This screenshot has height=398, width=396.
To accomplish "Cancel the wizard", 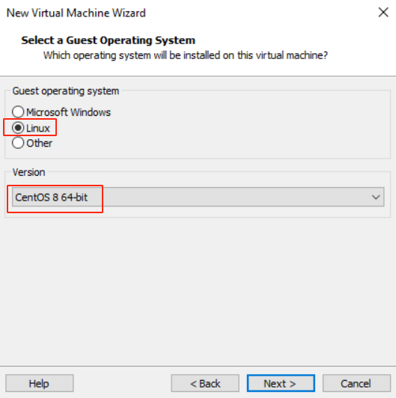I will (356, 383).
